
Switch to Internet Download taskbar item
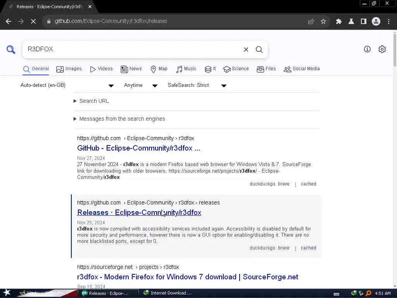point(167,293)
